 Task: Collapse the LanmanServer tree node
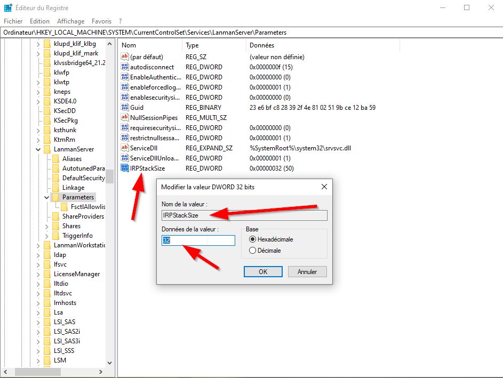[38, 149]
